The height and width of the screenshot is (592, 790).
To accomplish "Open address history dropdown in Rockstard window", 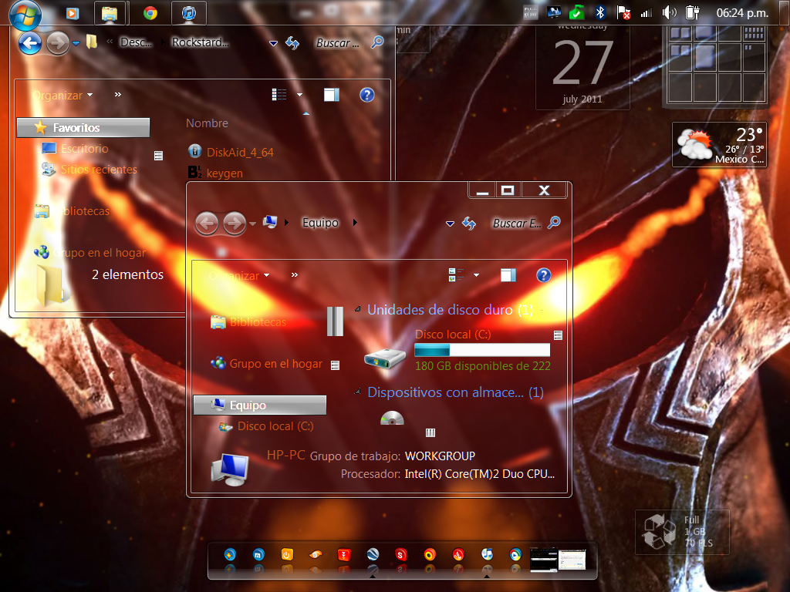I will click(274, 43).
